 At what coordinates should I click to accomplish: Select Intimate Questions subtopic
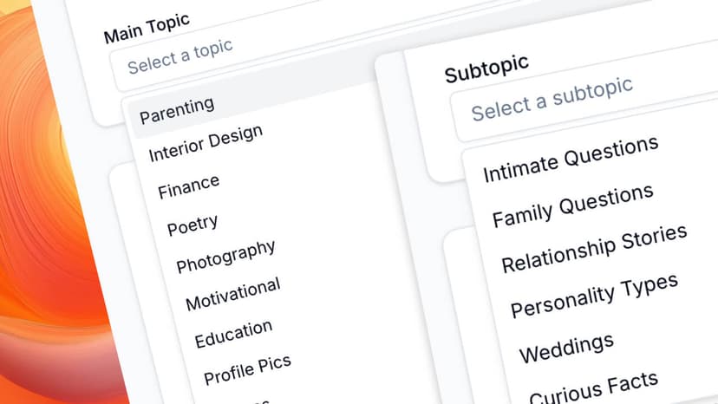[571, 159]
